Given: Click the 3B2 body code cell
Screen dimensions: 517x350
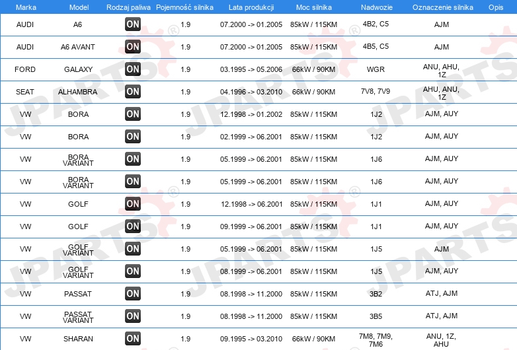Looking at the screenshot, I should pyautogui.click(x=376, y=294).
